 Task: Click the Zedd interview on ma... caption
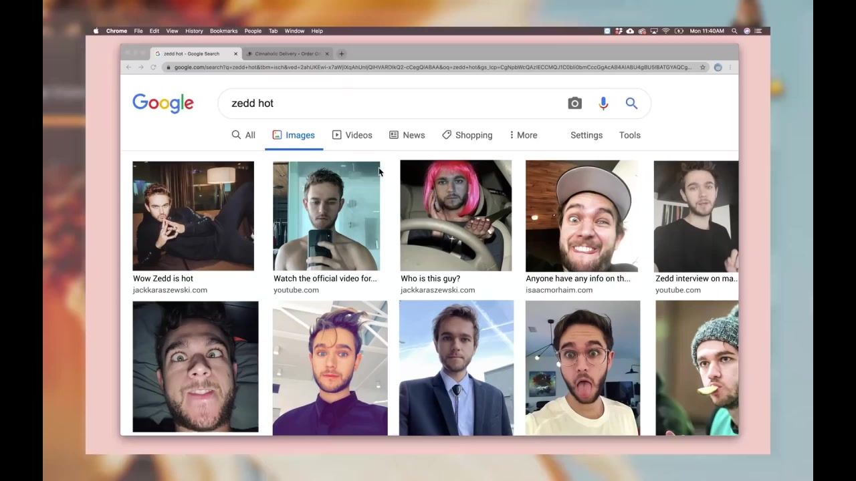tap(695, 279)
